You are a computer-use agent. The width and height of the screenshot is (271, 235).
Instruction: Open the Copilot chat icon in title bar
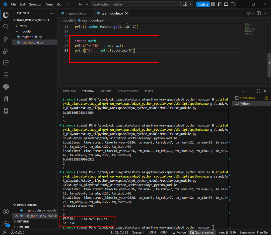coord(185,4)
